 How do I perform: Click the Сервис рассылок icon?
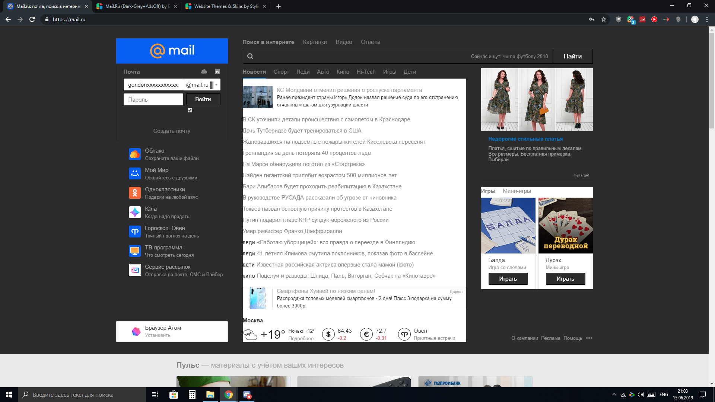[135, 270]
